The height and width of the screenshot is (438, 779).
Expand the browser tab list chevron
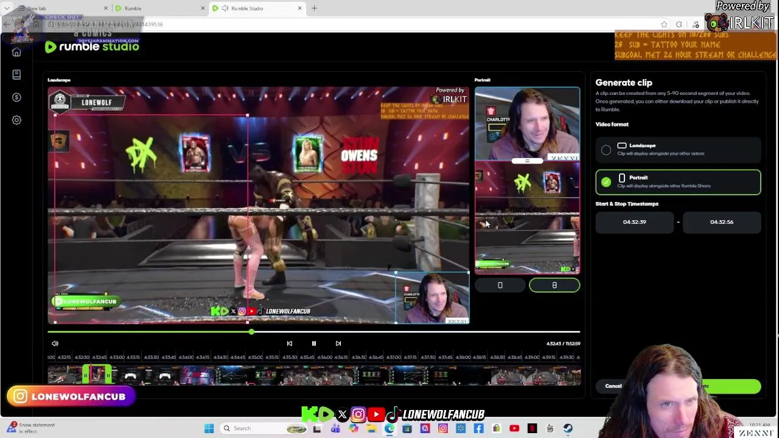(x=6, y=9)
